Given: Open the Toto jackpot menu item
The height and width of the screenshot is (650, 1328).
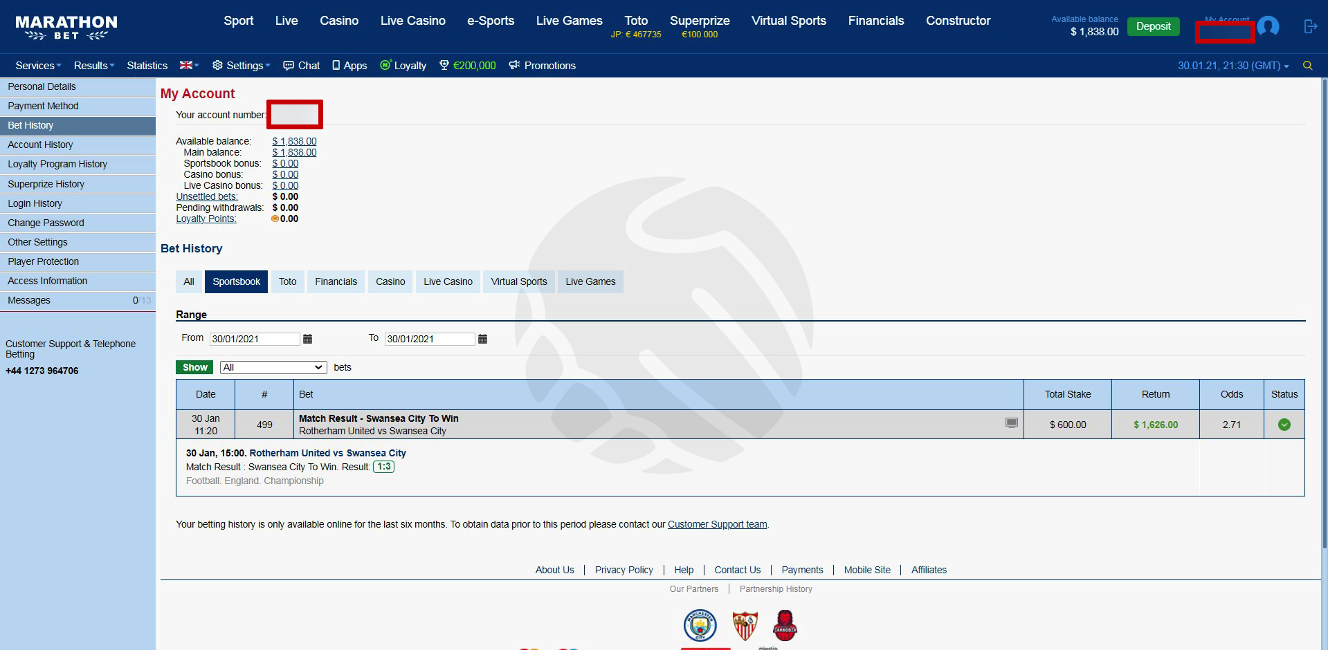Looking at the screenshot, I should click(636, 26).
